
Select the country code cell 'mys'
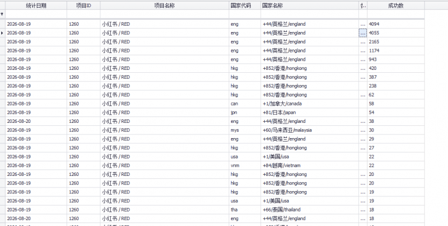[245, 130]
